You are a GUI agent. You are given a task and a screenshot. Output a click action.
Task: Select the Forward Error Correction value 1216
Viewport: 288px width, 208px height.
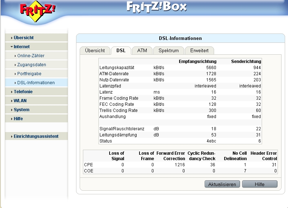pos(180,165)
